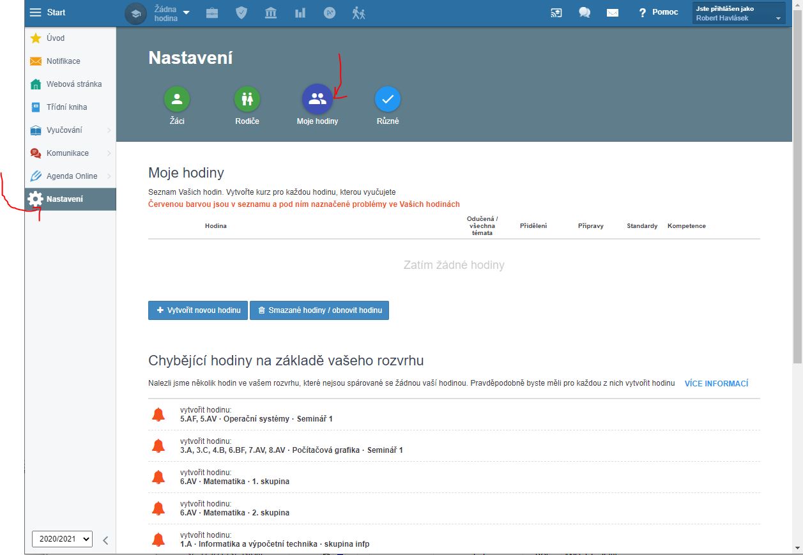Open the envelope messages icon in header
The height and width of the screenshot is (555, 803).
click(x=612, y=13)
